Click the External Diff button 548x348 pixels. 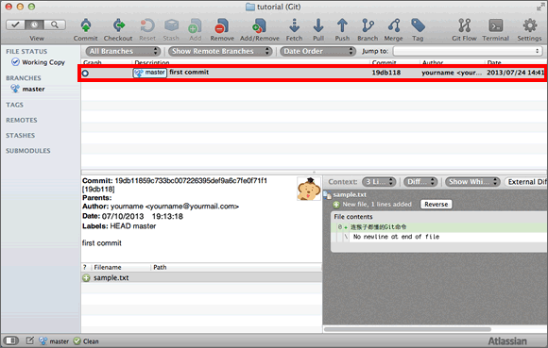526,182
